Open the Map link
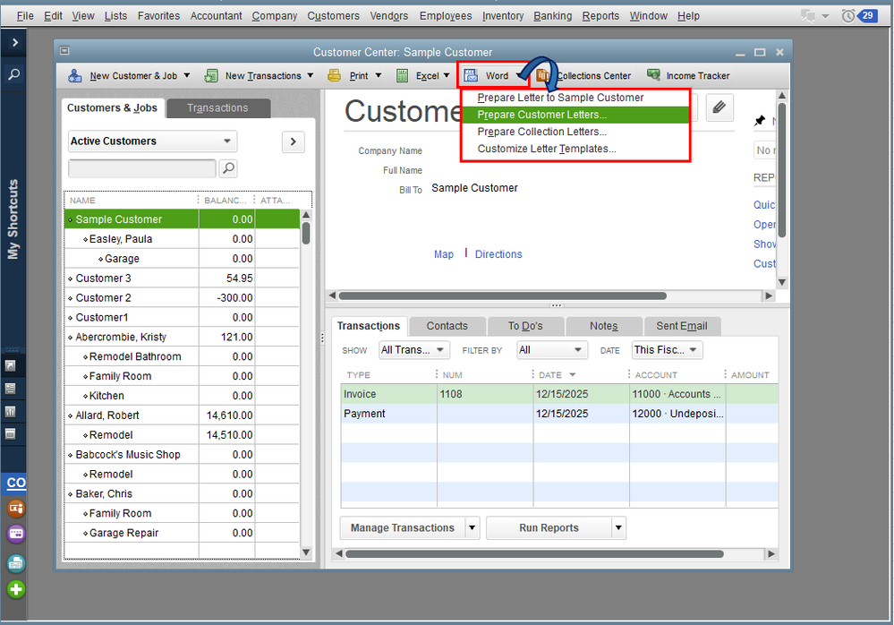This screenshot has height=625, width=894. pos(444,254)
